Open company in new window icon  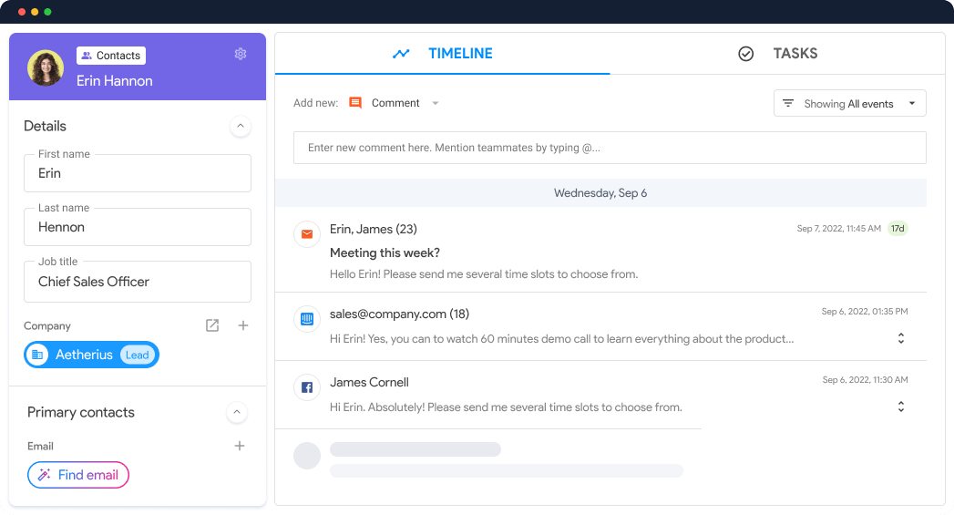tap(212, 325)
